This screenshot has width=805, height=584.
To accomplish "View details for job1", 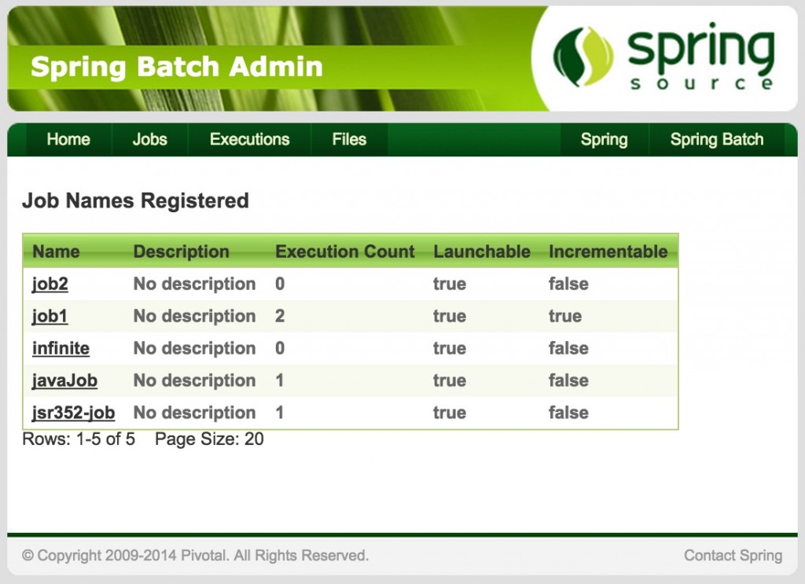I will tap(49, 316).
